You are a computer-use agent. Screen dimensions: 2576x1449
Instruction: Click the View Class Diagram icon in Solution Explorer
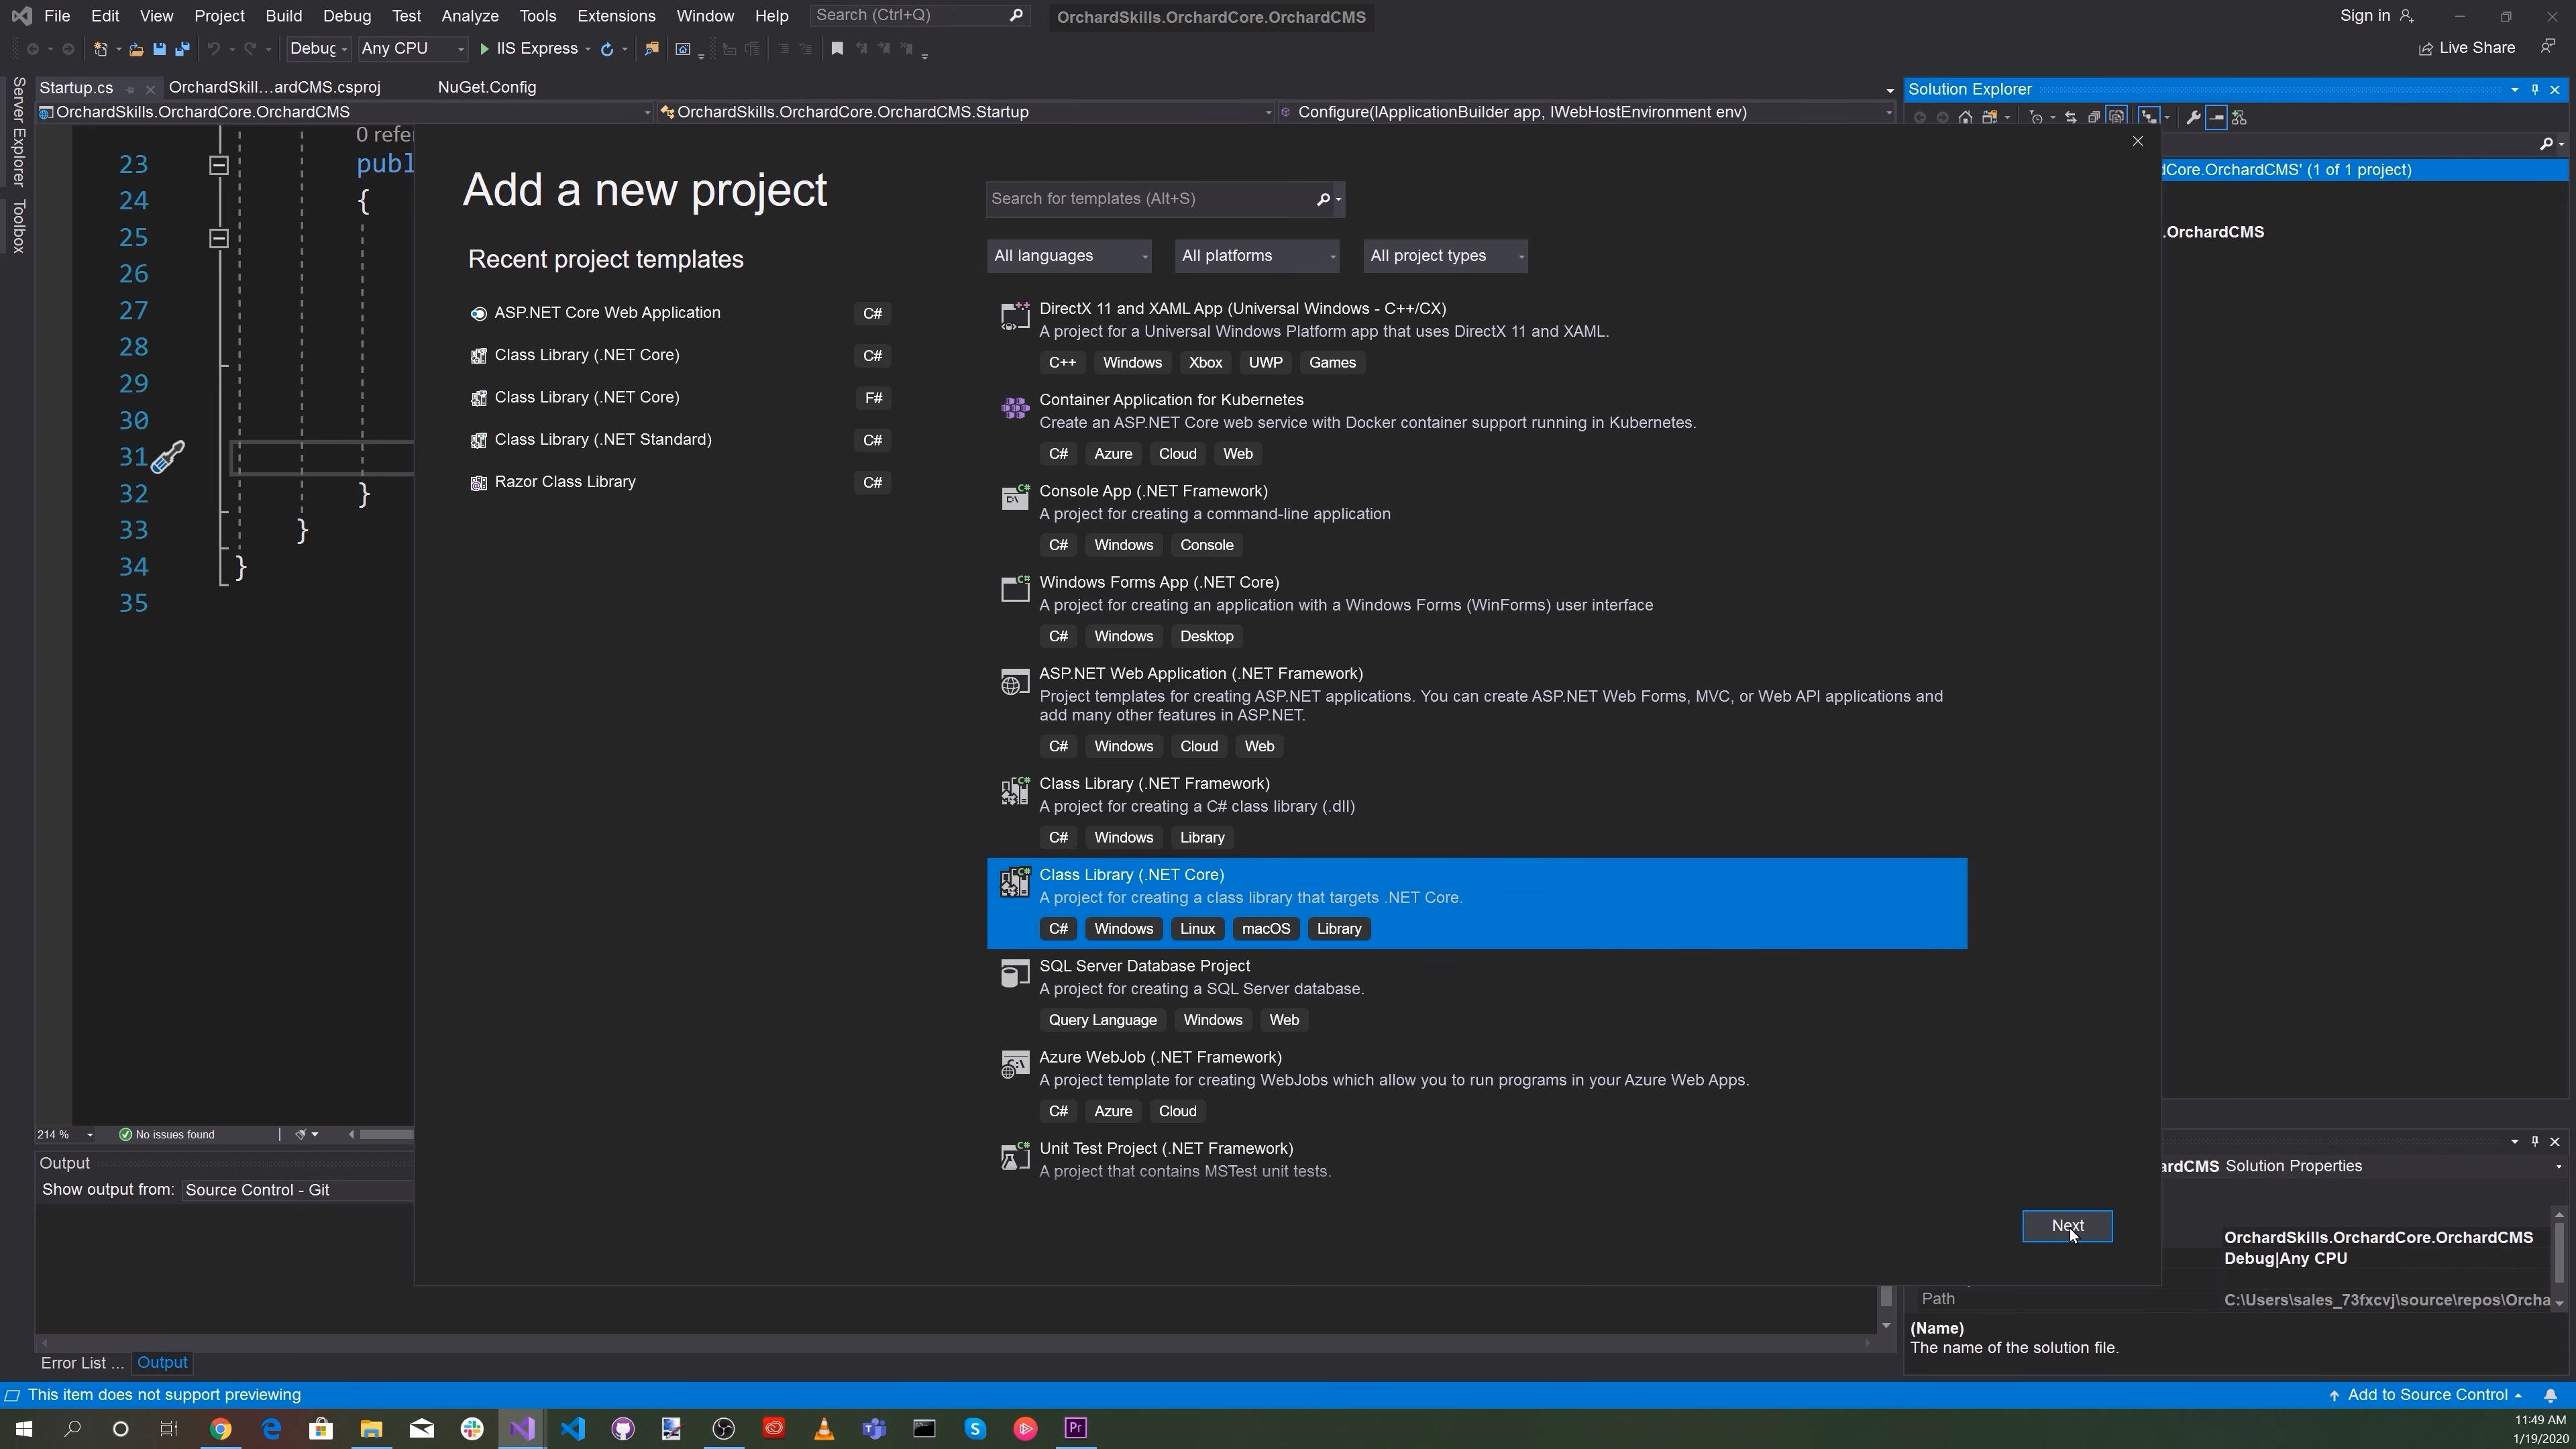tap(2240, 117)
